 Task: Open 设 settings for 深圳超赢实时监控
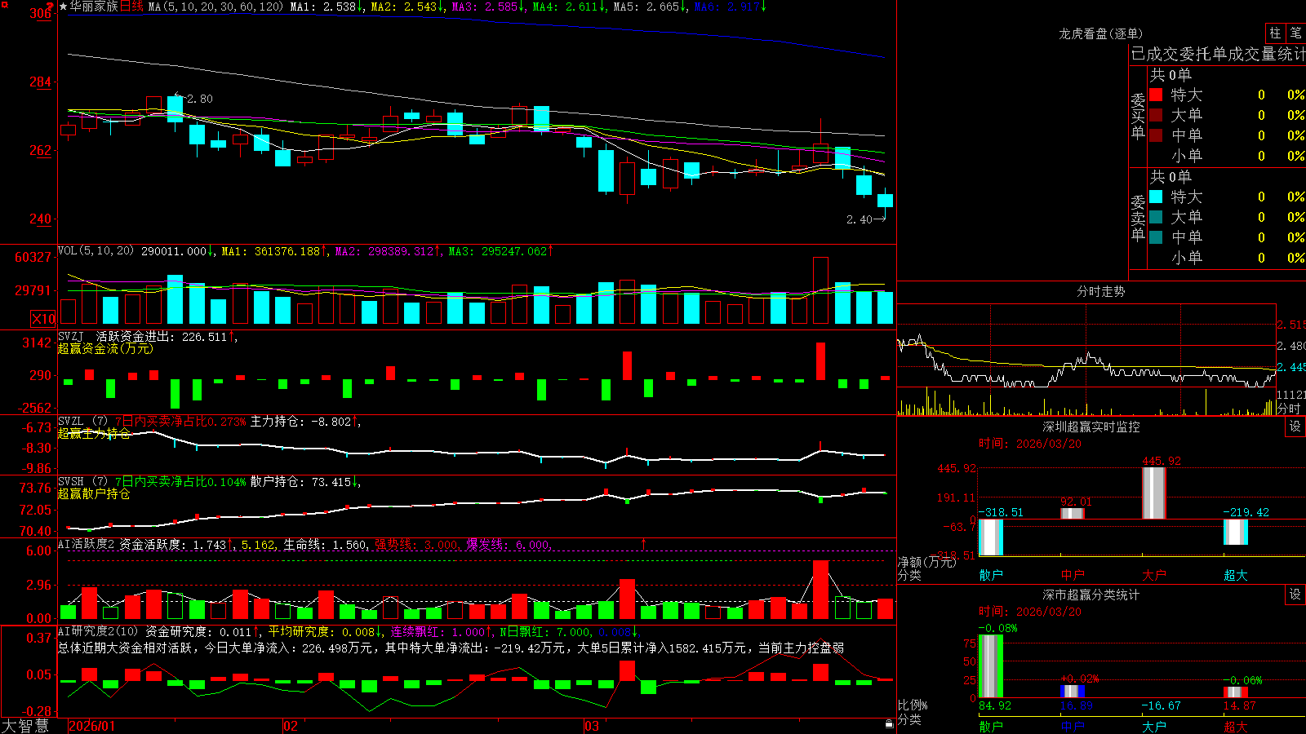1295,427
